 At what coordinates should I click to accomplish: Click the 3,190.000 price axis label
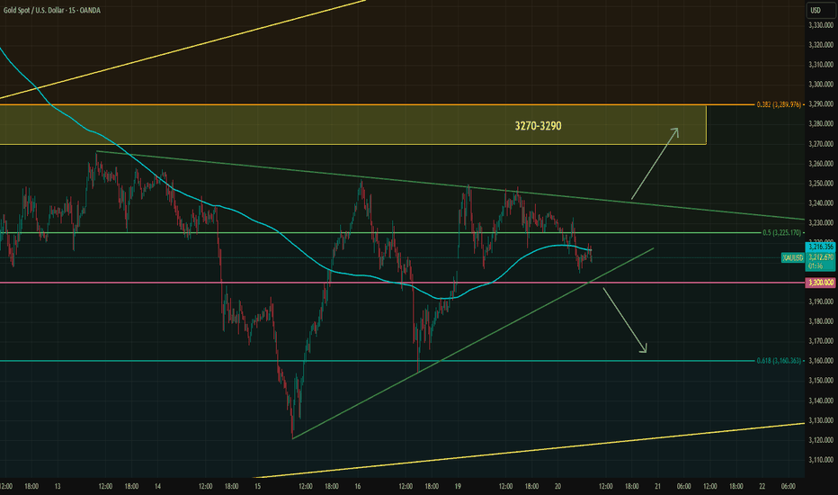click(x=820, y=301)
